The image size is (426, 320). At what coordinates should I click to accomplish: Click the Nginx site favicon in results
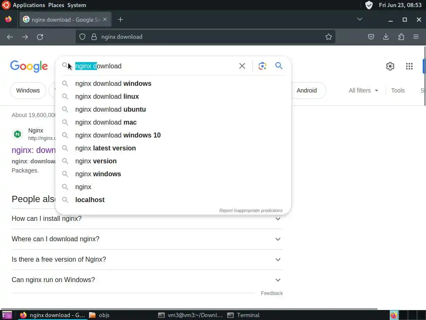[x=17, y=134]
